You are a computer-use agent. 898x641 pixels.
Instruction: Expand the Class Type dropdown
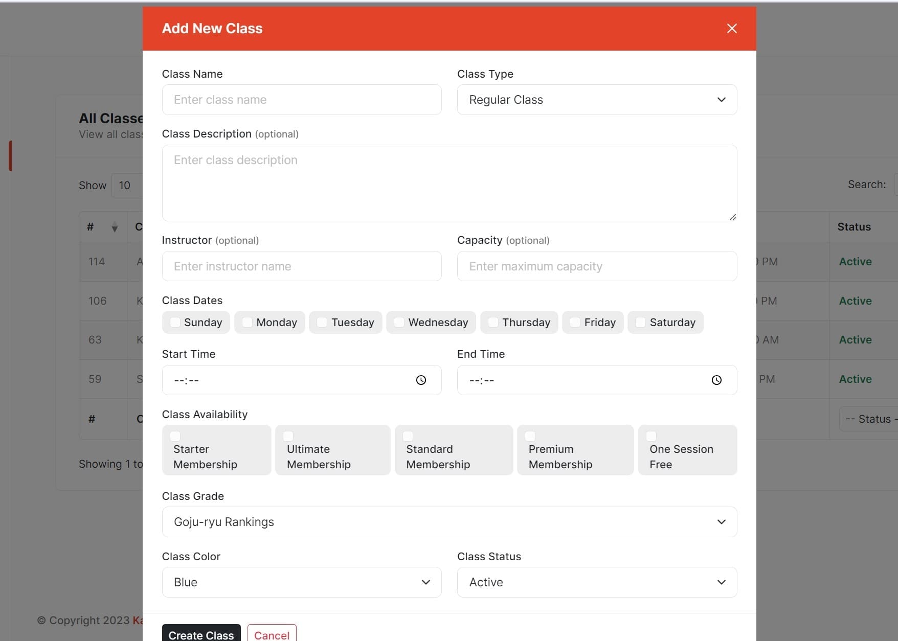(x=597, y=100)
